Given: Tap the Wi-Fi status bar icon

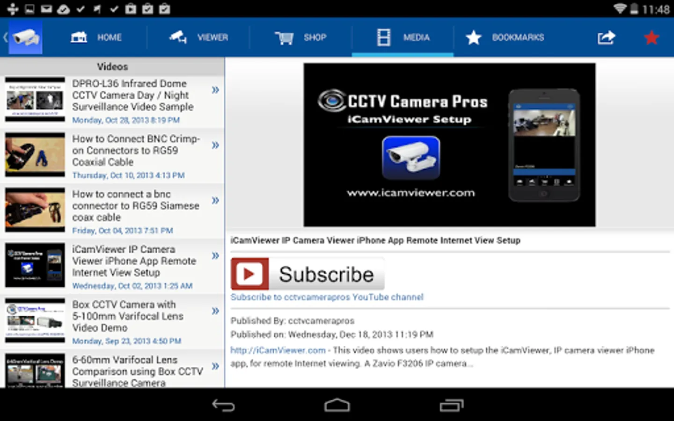Looking at the screenshot, I should click(620, 9).
